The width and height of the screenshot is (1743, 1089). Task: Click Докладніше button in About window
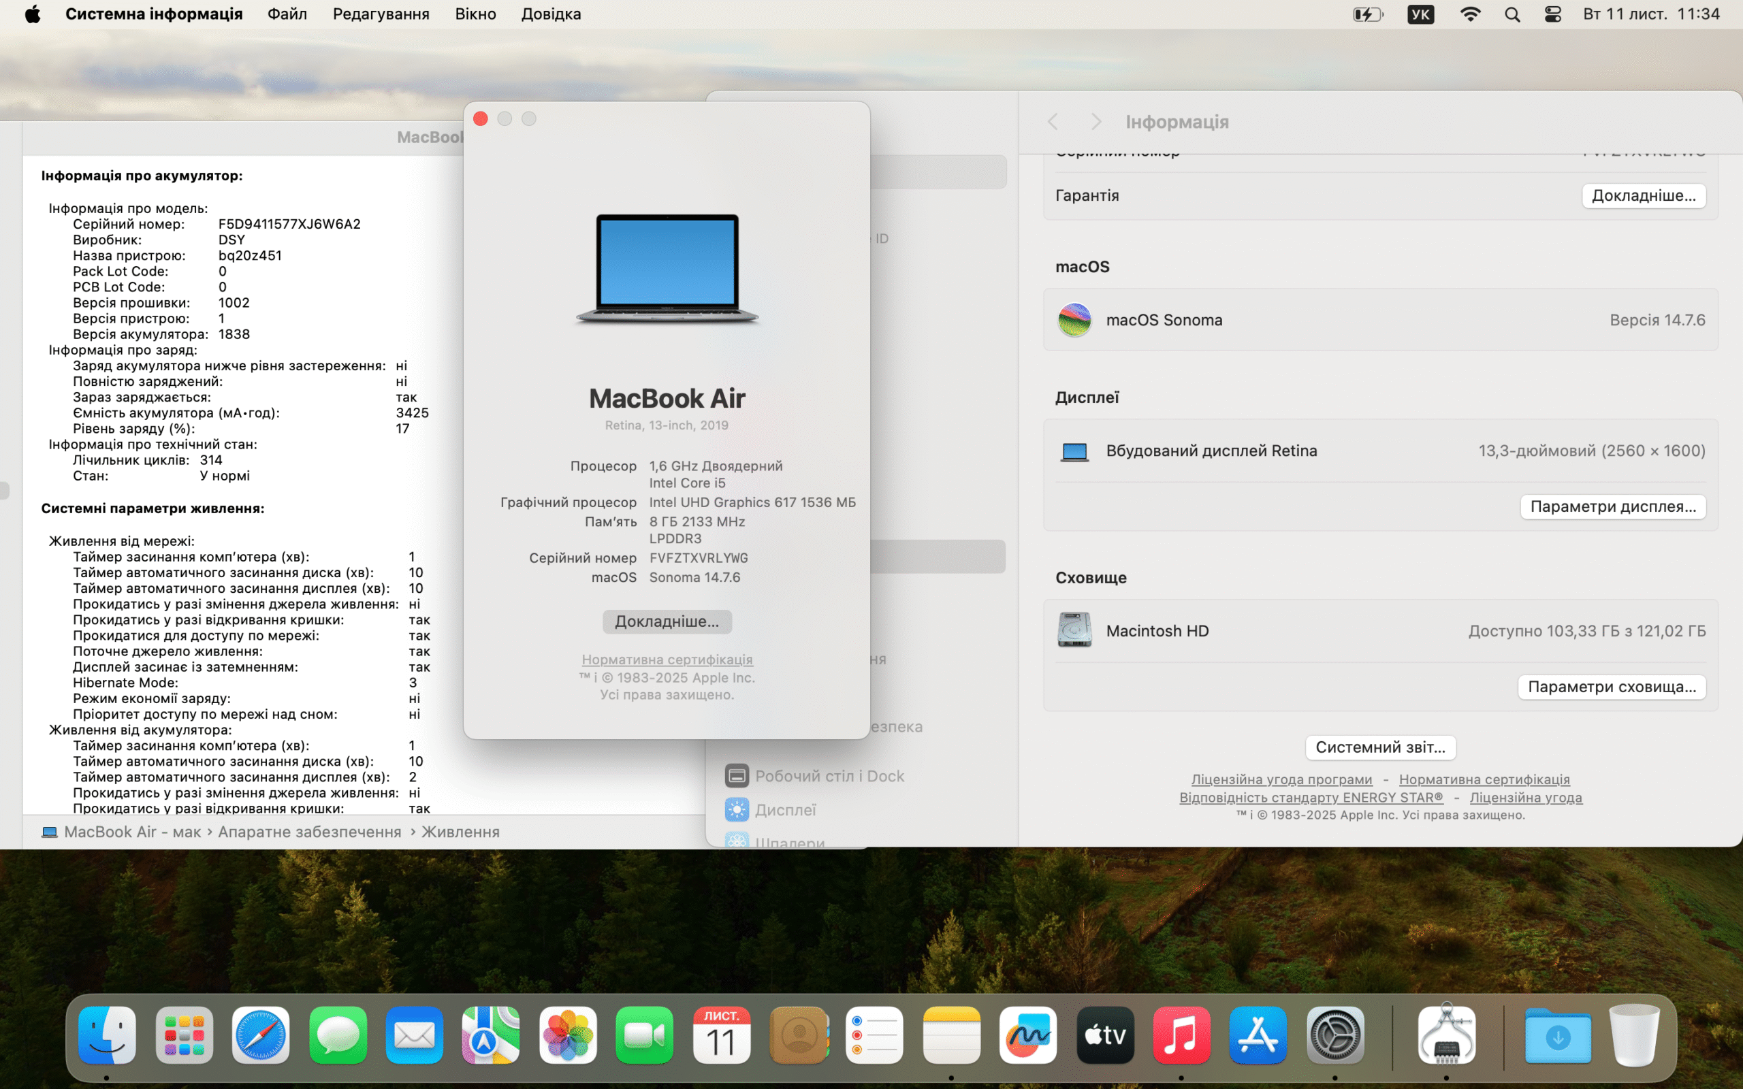667,621
